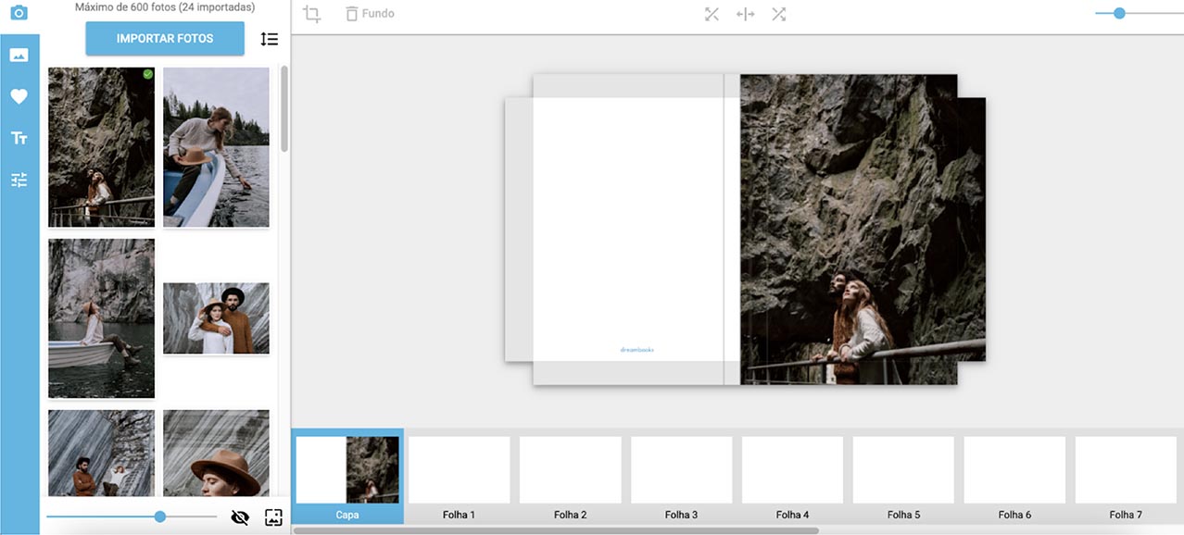Click the expand-to-fit arrows icon

click(712, 14)
